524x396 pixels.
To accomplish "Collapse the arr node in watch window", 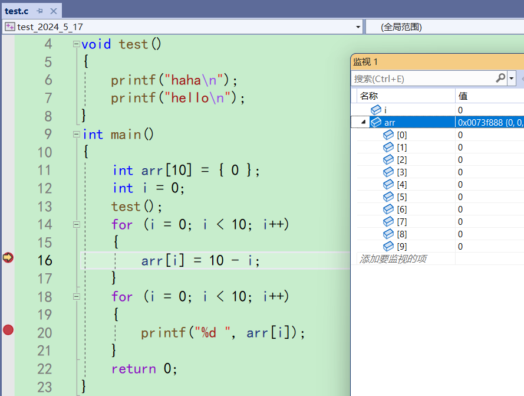I will click(x=364, y=122).
